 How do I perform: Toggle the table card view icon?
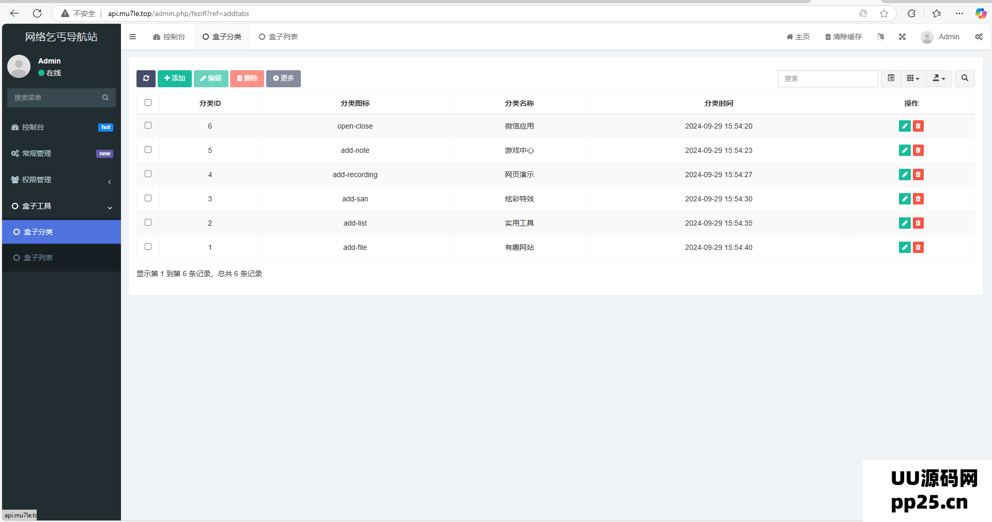[891, 78]
